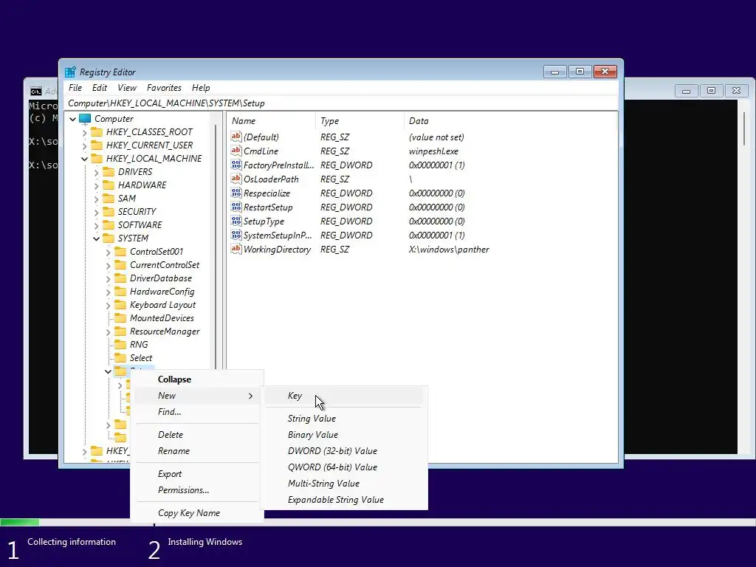Choose QWORD (64-bit) Value in submenu
This screenshot has height=567, width=756.
[344, 467]
